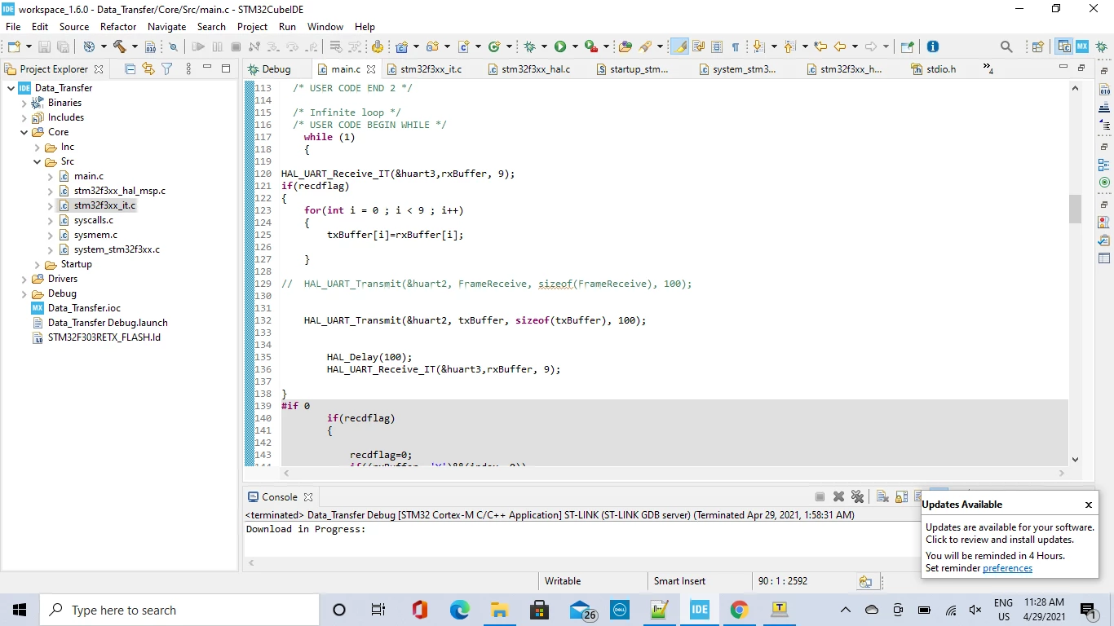The height and width of the screenshot is (626, 1114).
Task: Click Remove Launch X icon in Console
Action: (838, 496)
